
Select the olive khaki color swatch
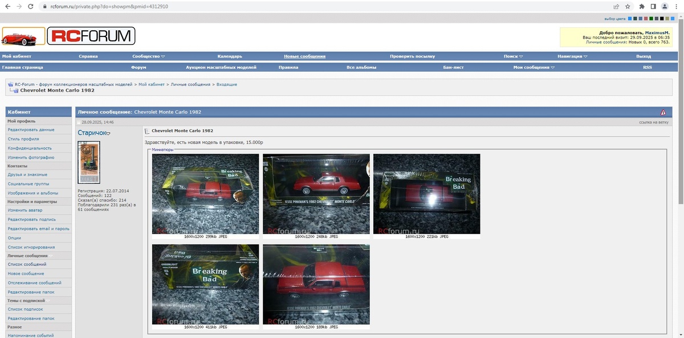coord(667,18)
